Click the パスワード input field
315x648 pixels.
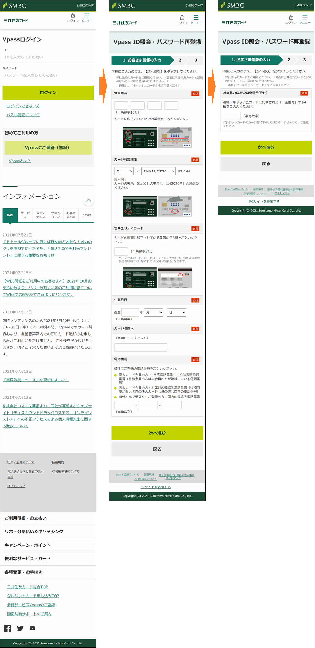point(48,75)
